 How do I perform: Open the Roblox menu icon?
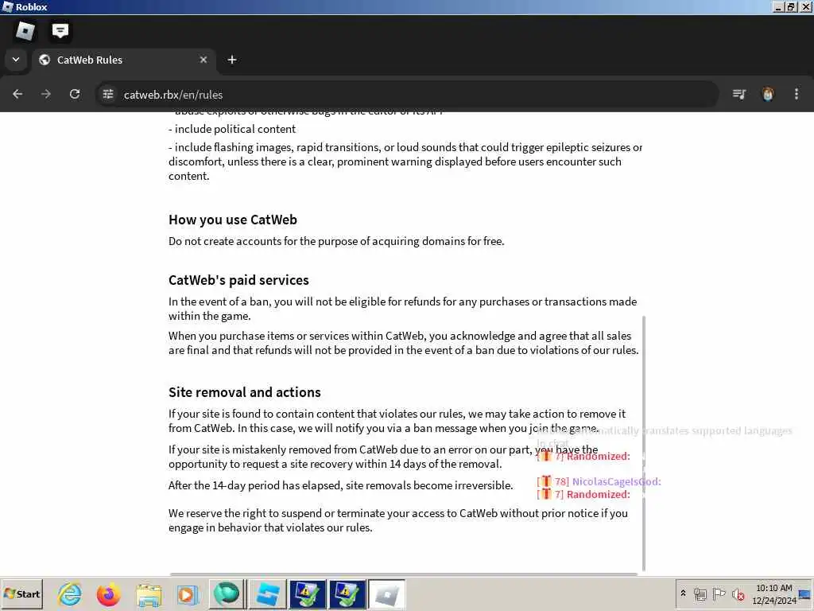click(25, 31)
